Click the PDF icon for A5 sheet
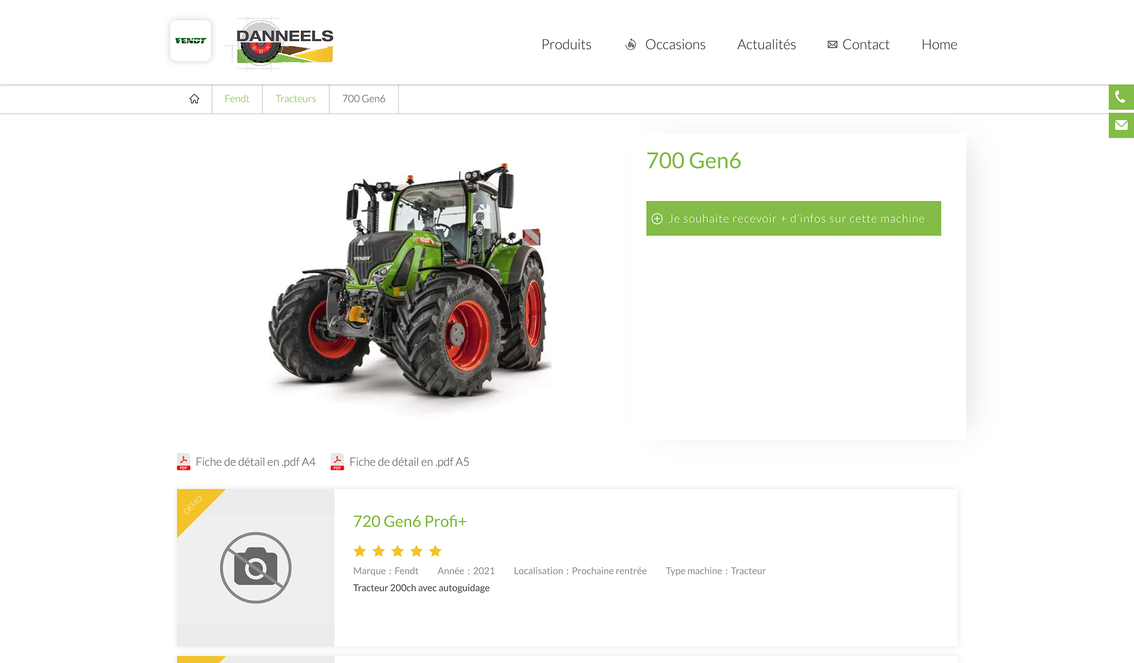This screenshot has width=1134, height=663. [337, 462]
